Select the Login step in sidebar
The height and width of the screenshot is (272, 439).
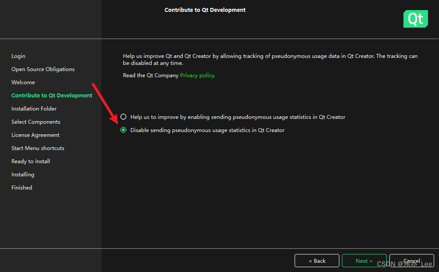pyautogui.click(x=18, y=56)
